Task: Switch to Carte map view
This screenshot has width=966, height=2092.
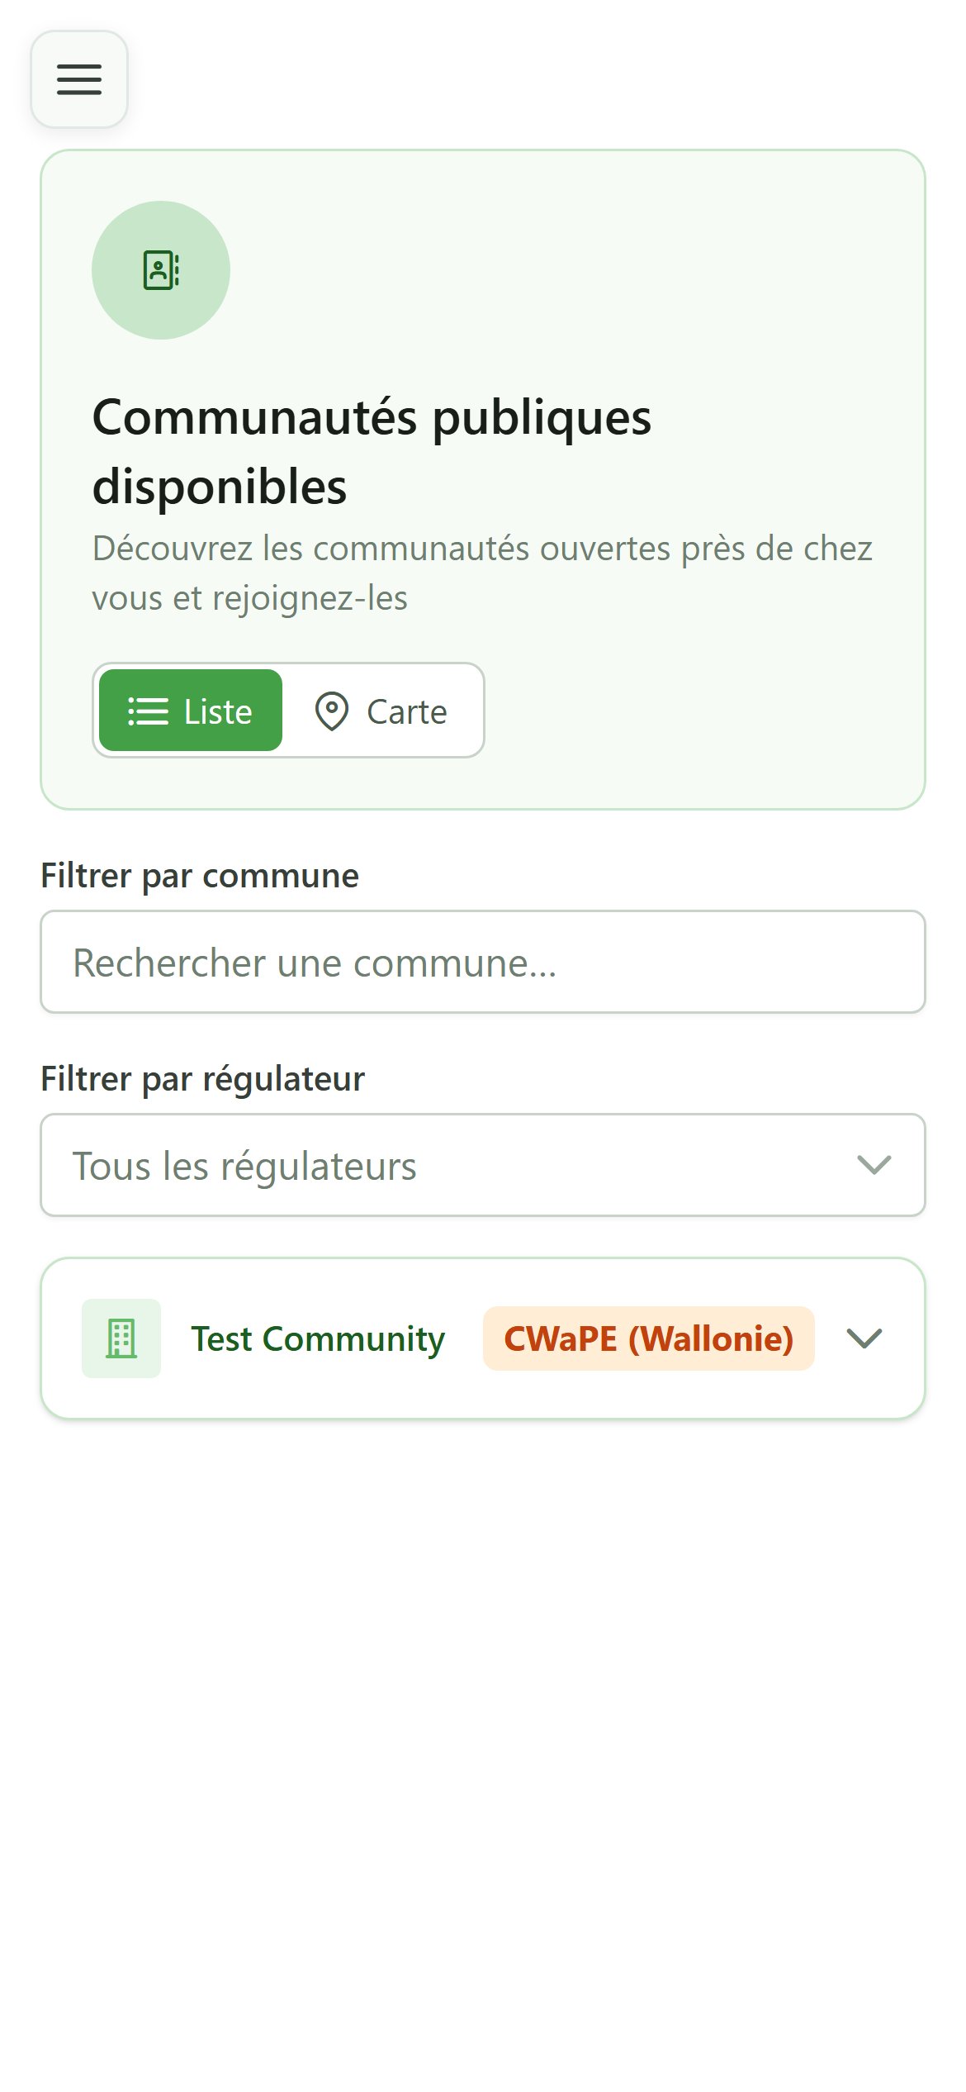Action: tap(381, 711)
